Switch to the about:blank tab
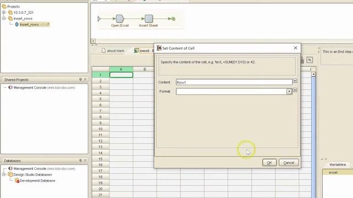The width and height of the screenshot is (353, 198). [x=113, y=51]
